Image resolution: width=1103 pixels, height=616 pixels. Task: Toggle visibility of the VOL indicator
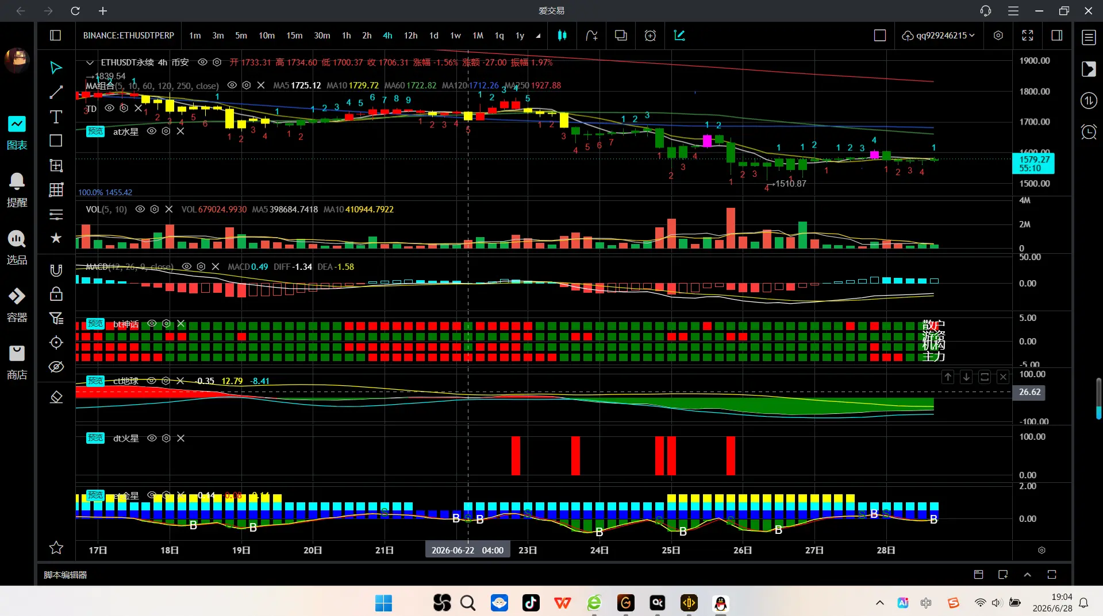[x=140, y=210]
